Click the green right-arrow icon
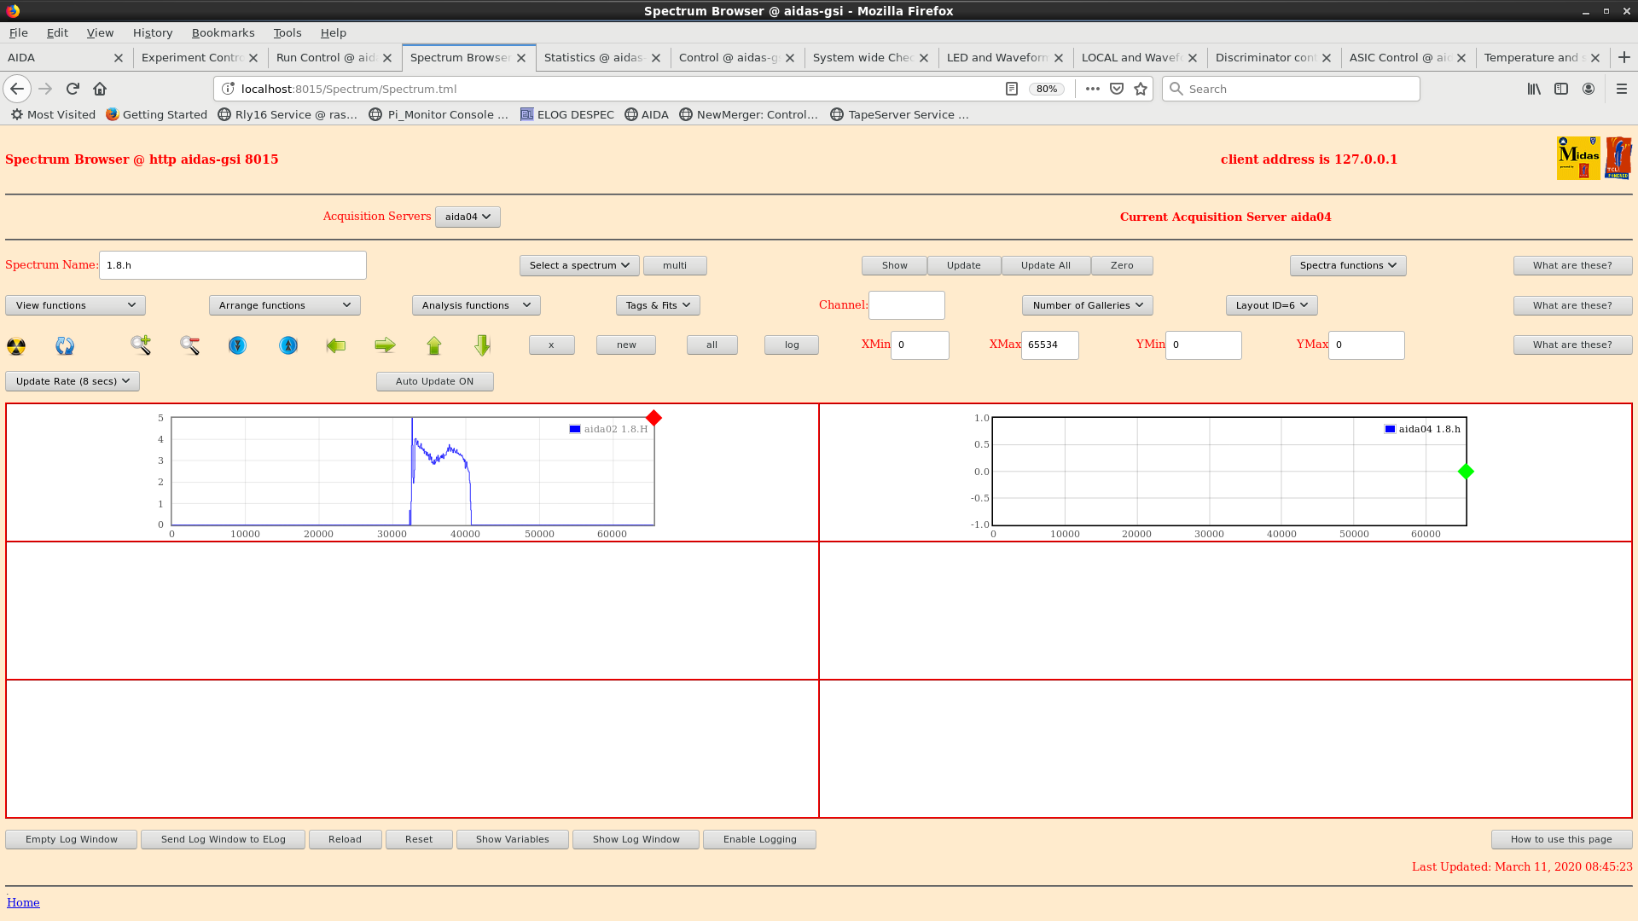 (385, 345)
